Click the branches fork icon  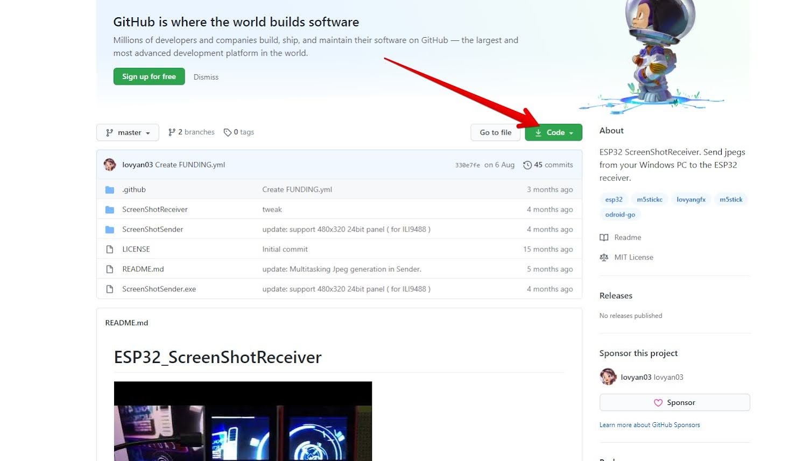[x=172, y=132]
